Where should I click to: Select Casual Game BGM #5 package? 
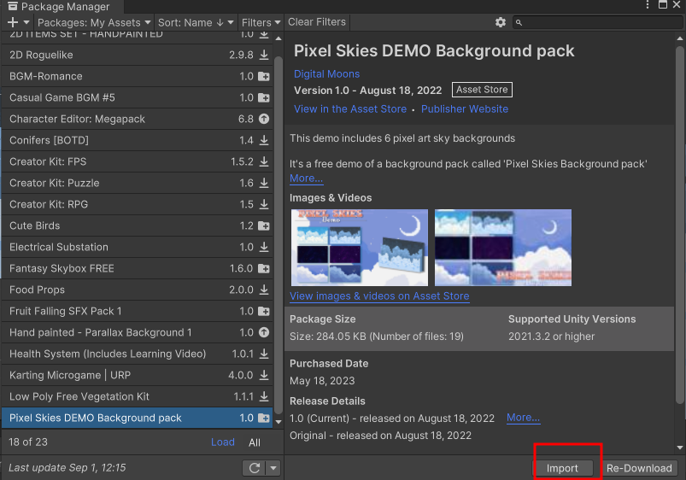tap(138, 97)
